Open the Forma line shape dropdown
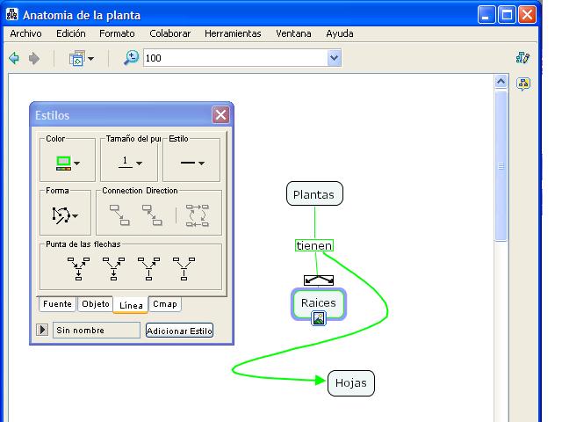The image size is (562, 422). (x=66, y=214)
